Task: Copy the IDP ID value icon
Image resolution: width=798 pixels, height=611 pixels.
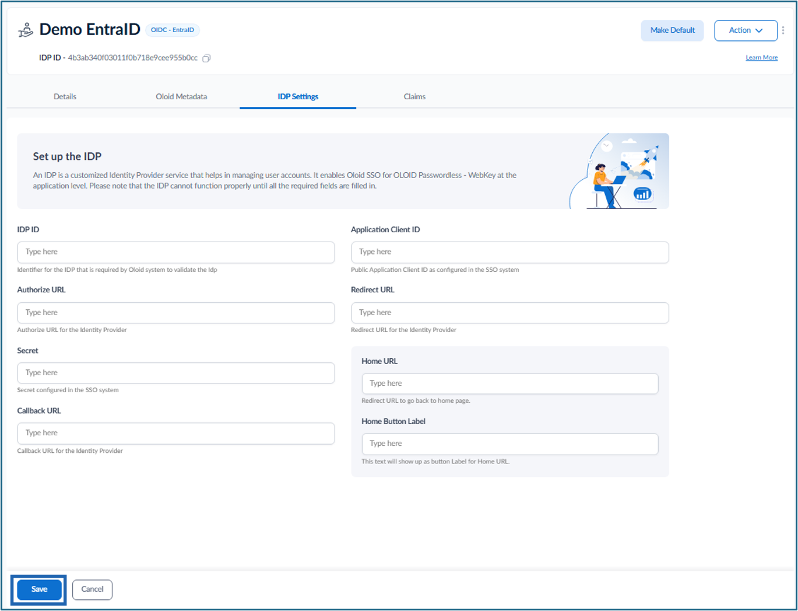Action: point(206,58)
